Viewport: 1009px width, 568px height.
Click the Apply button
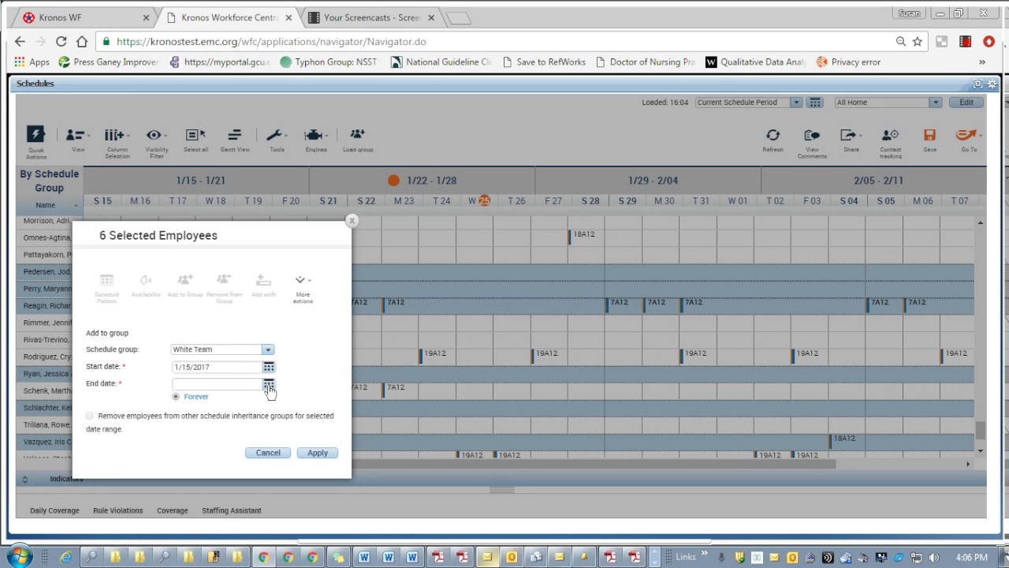tap(318, 453)
